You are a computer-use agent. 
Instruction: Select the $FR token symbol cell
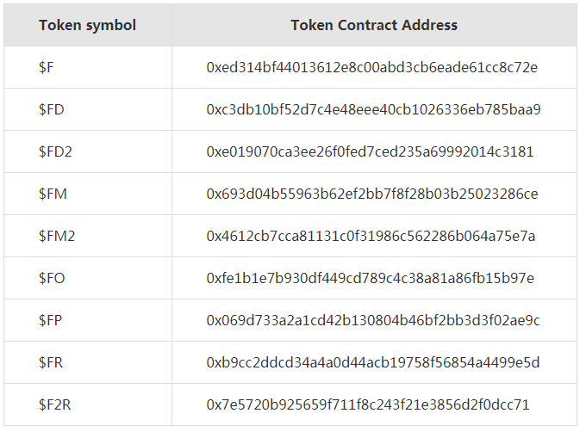[51, 362]
